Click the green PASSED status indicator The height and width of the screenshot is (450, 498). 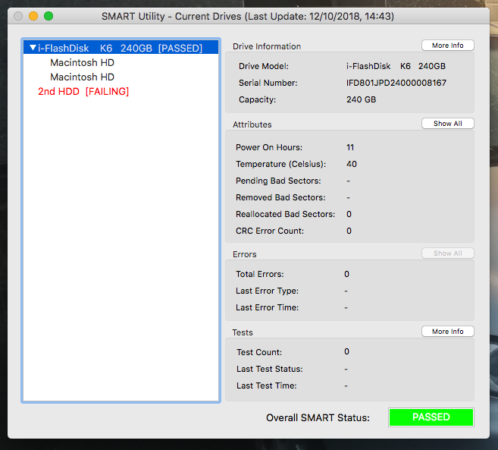(431, 417)
